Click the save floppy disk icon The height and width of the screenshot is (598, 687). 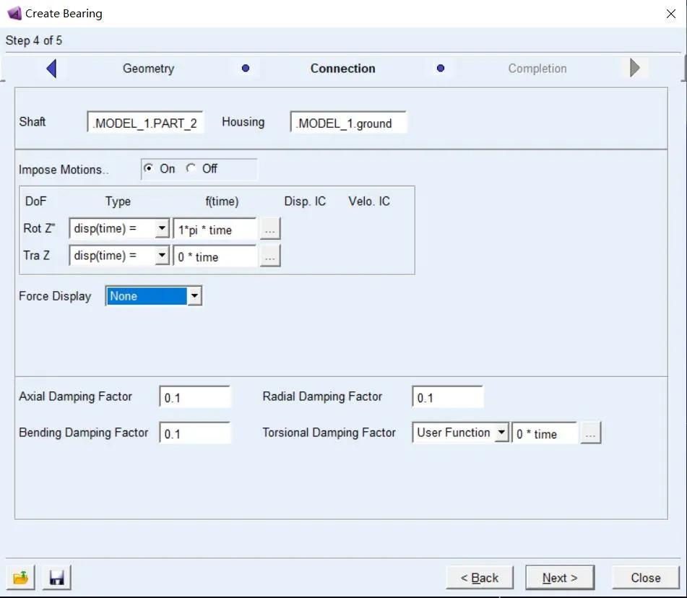[56, 578]
